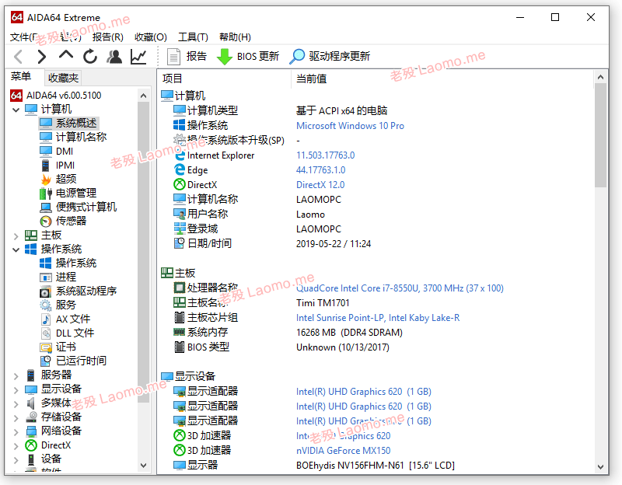
Task: Click the 报告 report toolbar button
Action: (187, 57)
